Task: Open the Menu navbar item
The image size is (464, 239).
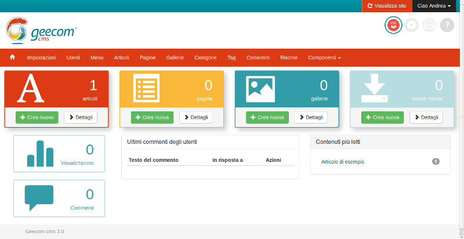Action: click(x=97, y=57)
